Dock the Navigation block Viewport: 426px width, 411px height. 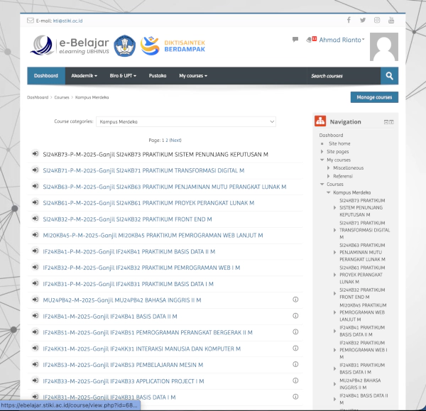pos(391,122)
